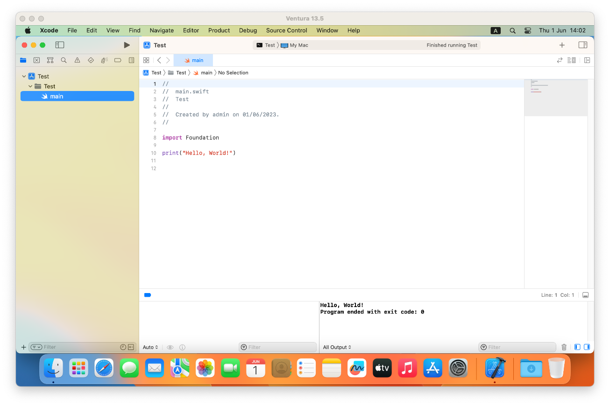Click Finished running Test status

(452, 45)
